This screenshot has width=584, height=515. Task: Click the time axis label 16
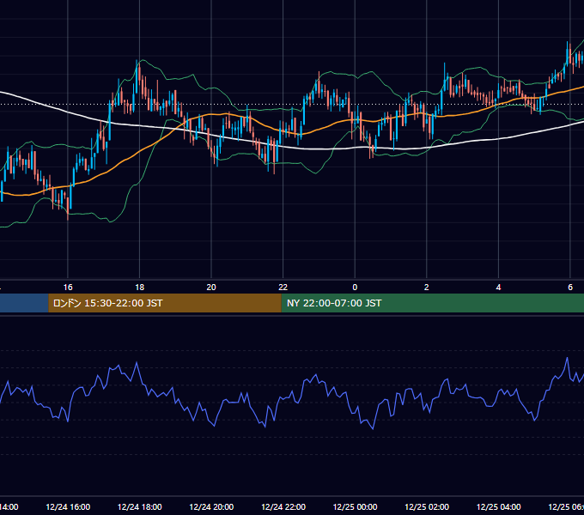click(x=68, y=288)
